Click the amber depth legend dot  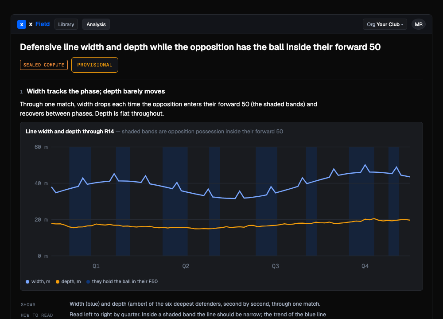click(x=58, y=282)
